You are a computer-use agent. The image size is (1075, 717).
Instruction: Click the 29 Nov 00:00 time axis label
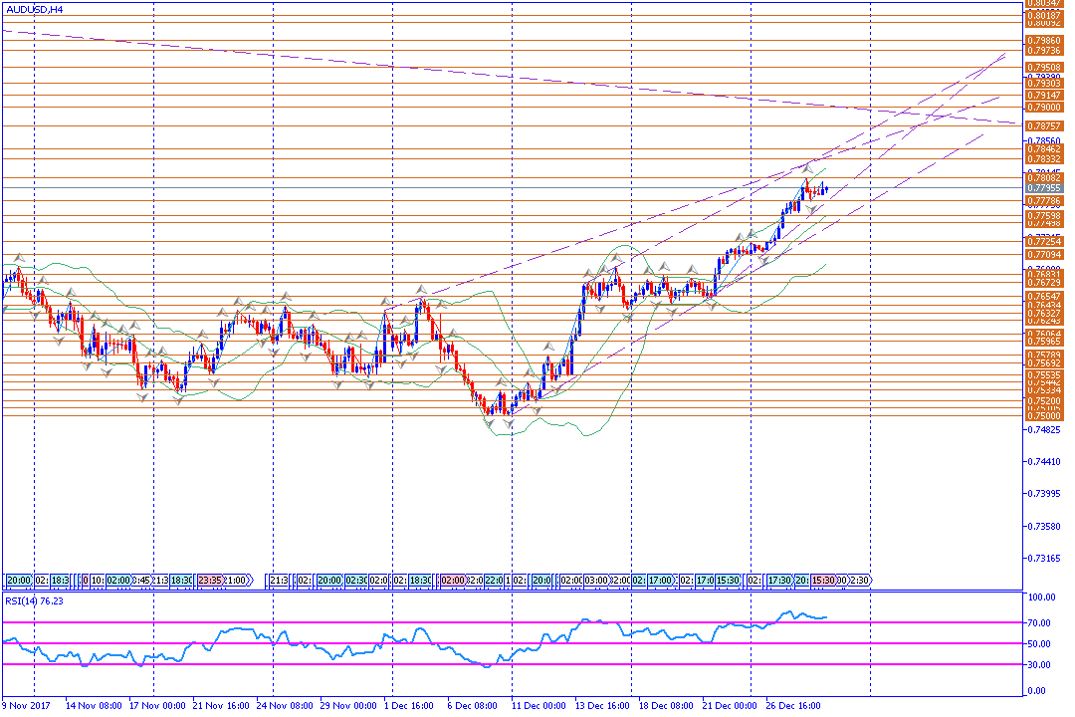coord(348,705)
